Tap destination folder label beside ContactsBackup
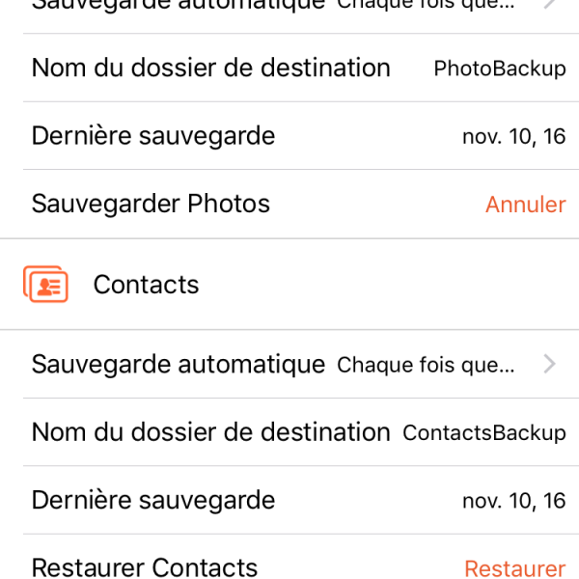Image resolution: width=579 pixels, height=579 pixels. [x=210, y=431]
